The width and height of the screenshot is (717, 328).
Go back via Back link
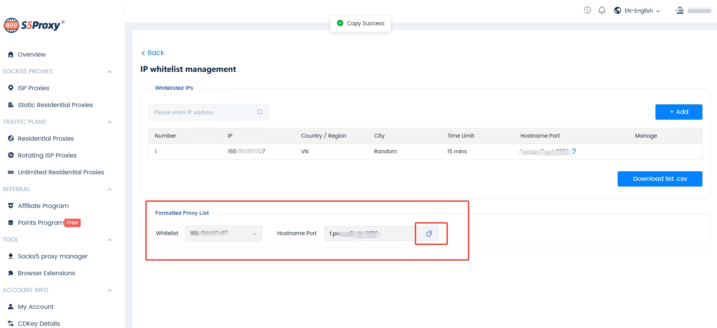[152, 53]
